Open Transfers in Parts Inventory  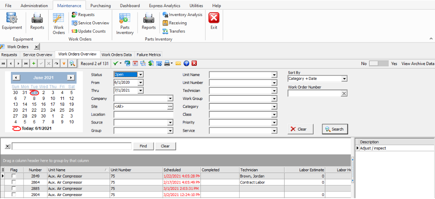174,31
